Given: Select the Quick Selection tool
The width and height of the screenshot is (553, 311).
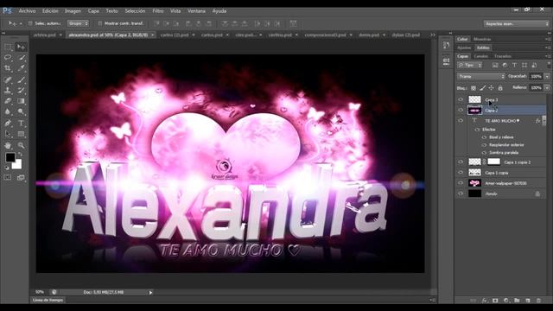Looking at the screenshot, I should (x=21, y=58).
